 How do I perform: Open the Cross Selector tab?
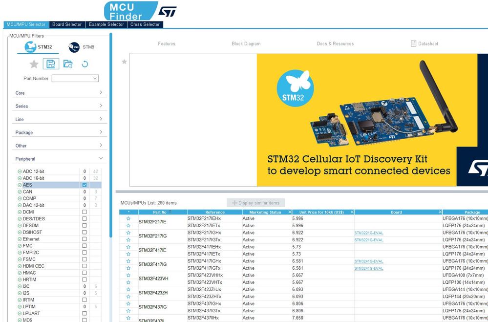pos(145,24)
